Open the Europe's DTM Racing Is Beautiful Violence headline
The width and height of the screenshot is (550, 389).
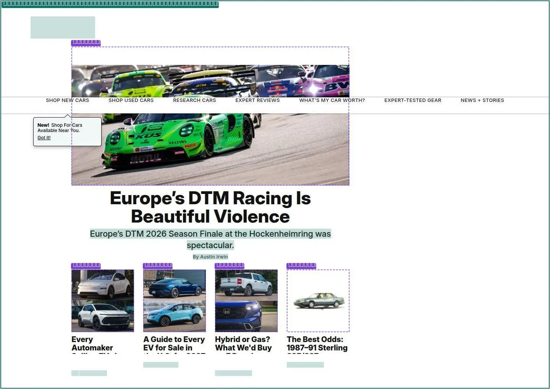[210, 207]
